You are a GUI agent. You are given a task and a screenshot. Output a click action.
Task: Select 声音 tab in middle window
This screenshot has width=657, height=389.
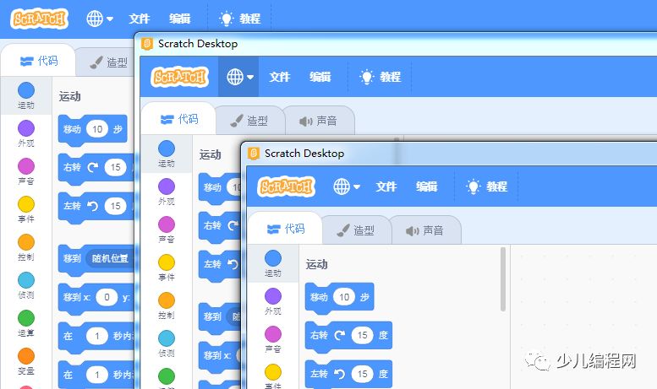pos(319,121)
